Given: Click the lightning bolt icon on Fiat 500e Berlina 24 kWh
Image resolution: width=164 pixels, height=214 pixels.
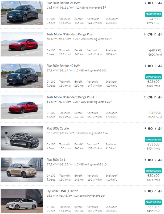Looking at the screenshot, I should coord(145,3).
